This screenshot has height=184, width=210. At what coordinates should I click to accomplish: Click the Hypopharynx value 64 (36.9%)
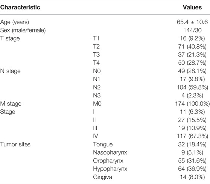192,169
